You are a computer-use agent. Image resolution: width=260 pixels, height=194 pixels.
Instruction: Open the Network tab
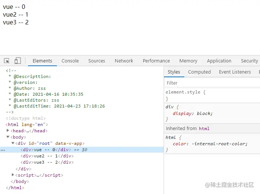124,61
